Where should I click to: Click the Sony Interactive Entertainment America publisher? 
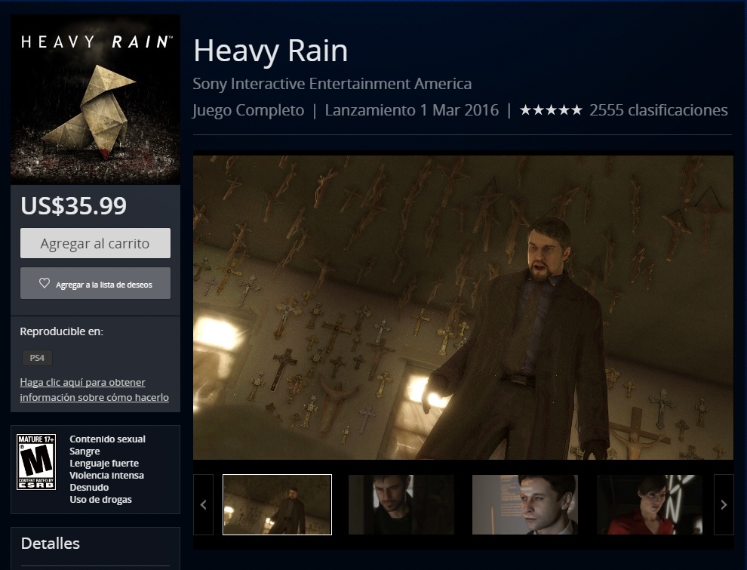332,84
